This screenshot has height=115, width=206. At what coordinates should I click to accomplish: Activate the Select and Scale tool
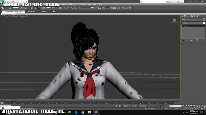[42, 8]
